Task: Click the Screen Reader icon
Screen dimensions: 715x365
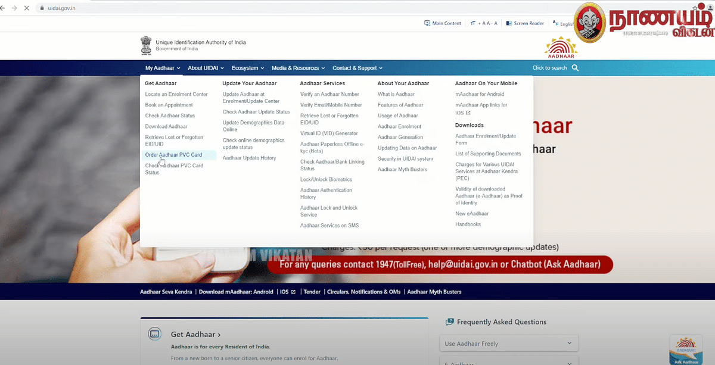Action: 509,23
